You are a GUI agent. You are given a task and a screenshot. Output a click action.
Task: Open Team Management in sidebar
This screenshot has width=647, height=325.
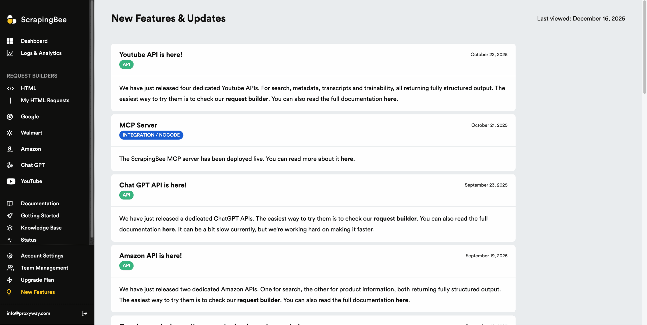click(x=44, y=268)
